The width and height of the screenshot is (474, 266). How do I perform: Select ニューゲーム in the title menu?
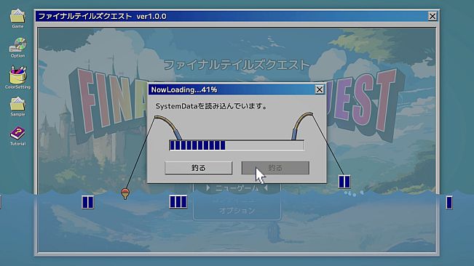point(237,188)
